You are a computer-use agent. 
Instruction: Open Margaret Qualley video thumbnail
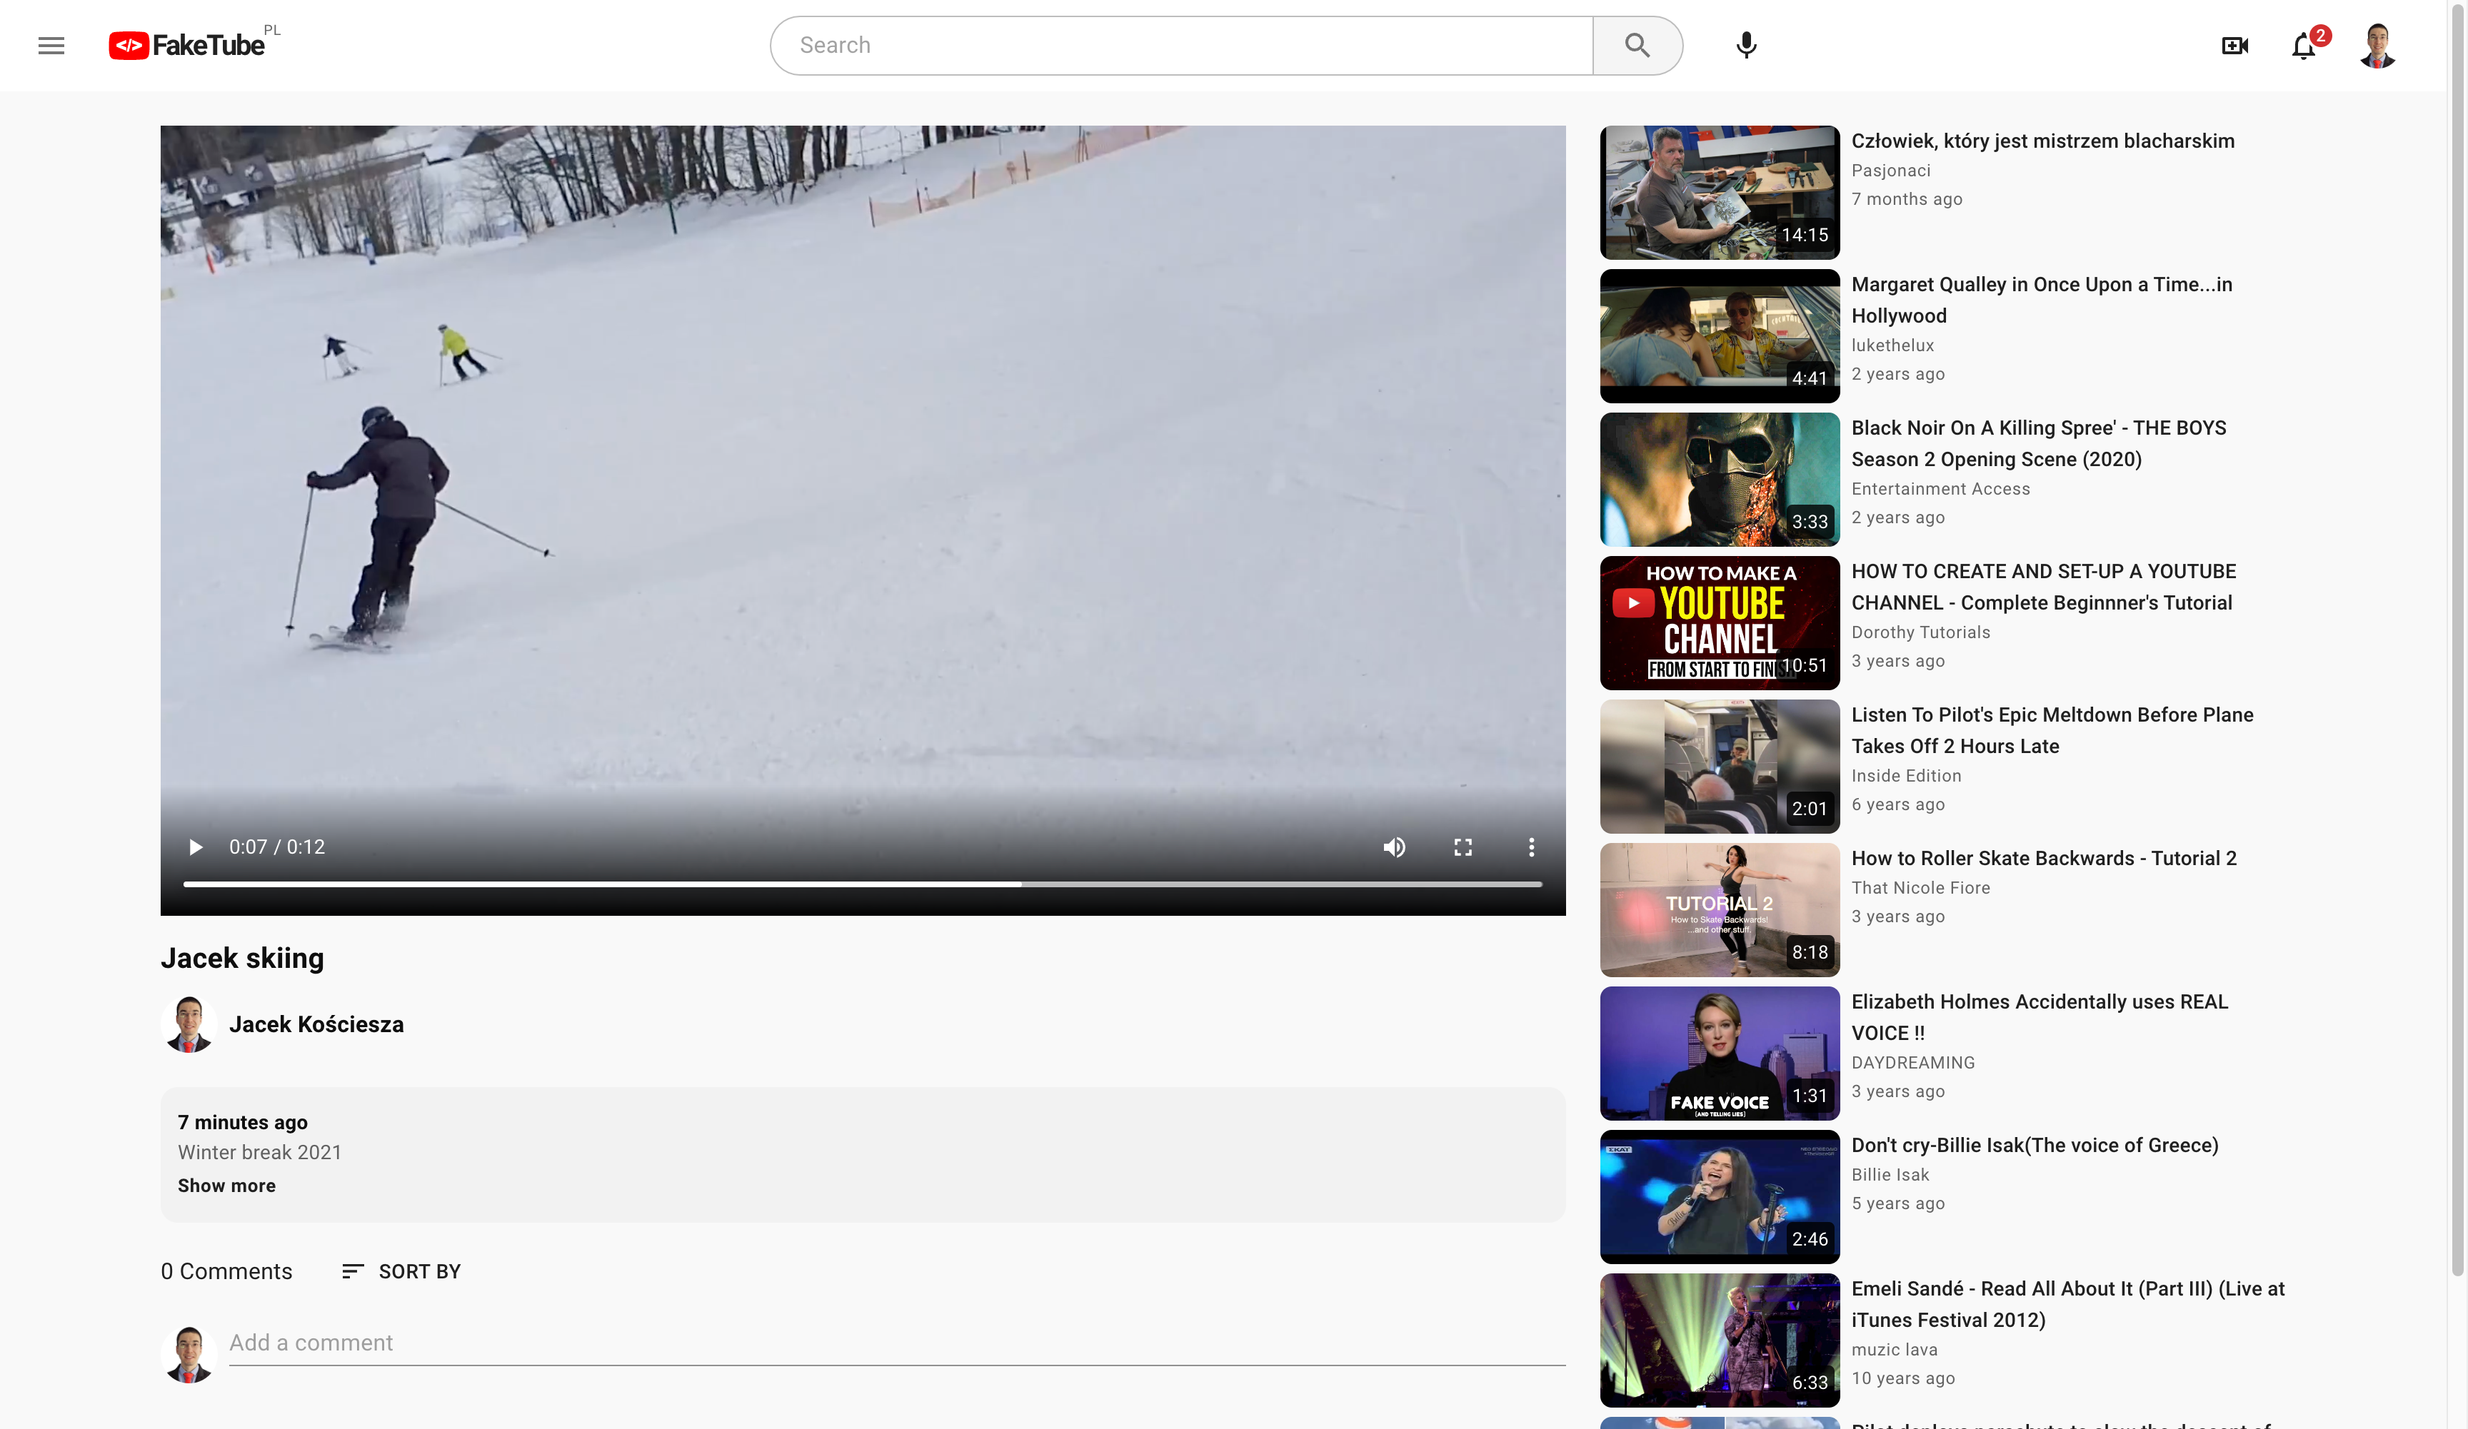coord(1720,335)
